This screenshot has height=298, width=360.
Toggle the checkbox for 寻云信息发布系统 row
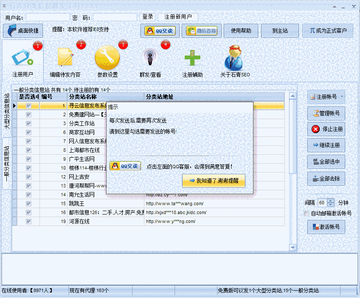(28, 106)
